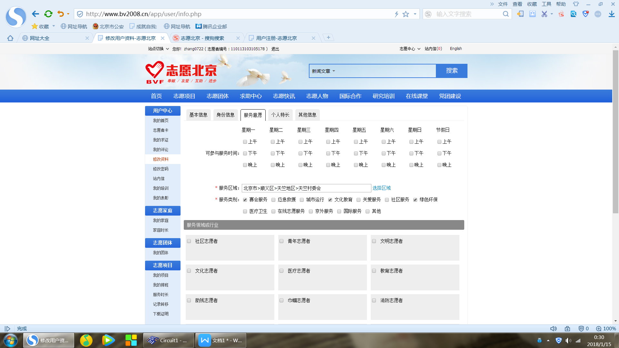Image resolution: width=619 pixels, height=348 pixels.
Task: Check 应急救援 service category
Action: click(x=273, y=200)
